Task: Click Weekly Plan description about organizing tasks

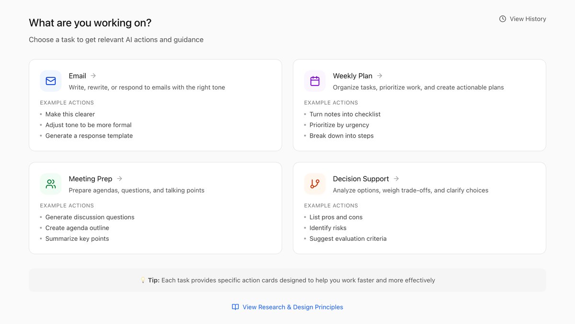Action: (418, 87)
